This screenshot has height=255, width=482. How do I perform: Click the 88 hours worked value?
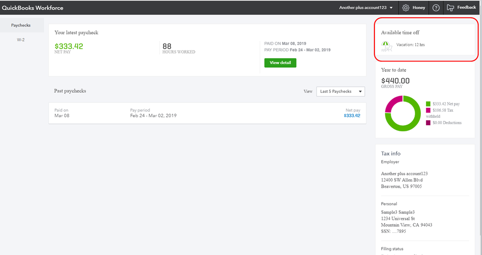167,46
